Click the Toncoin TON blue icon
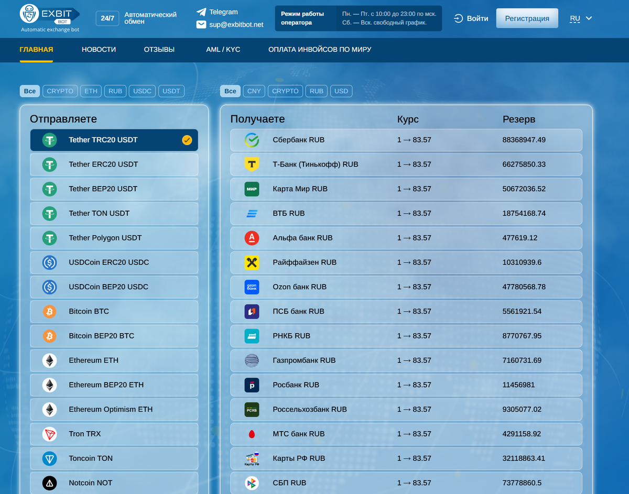629x494 pixels. click(x=50, y=458)
